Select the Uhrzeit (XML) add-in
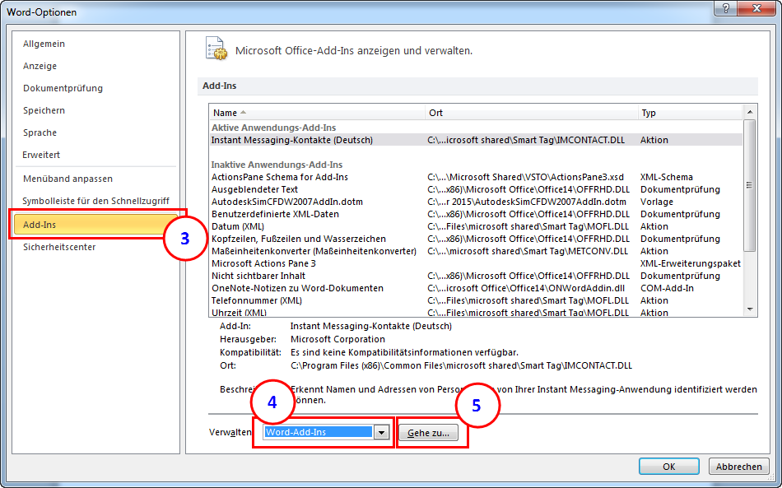782x488 pixels. 476,312
